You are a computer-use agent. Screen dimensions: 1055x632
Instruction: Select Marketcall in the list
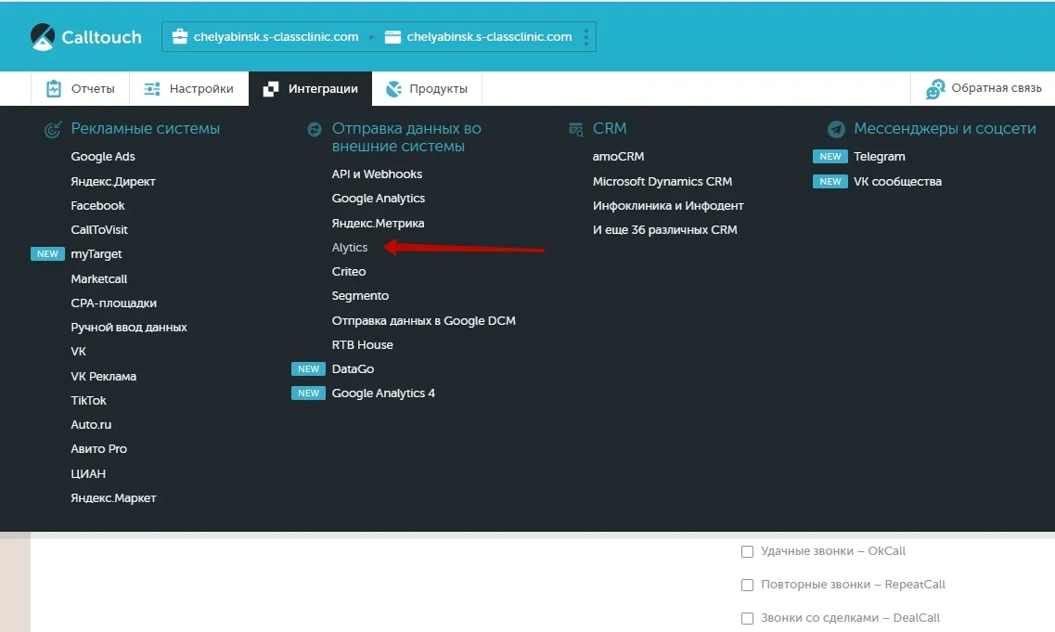(x=99, y=278)
